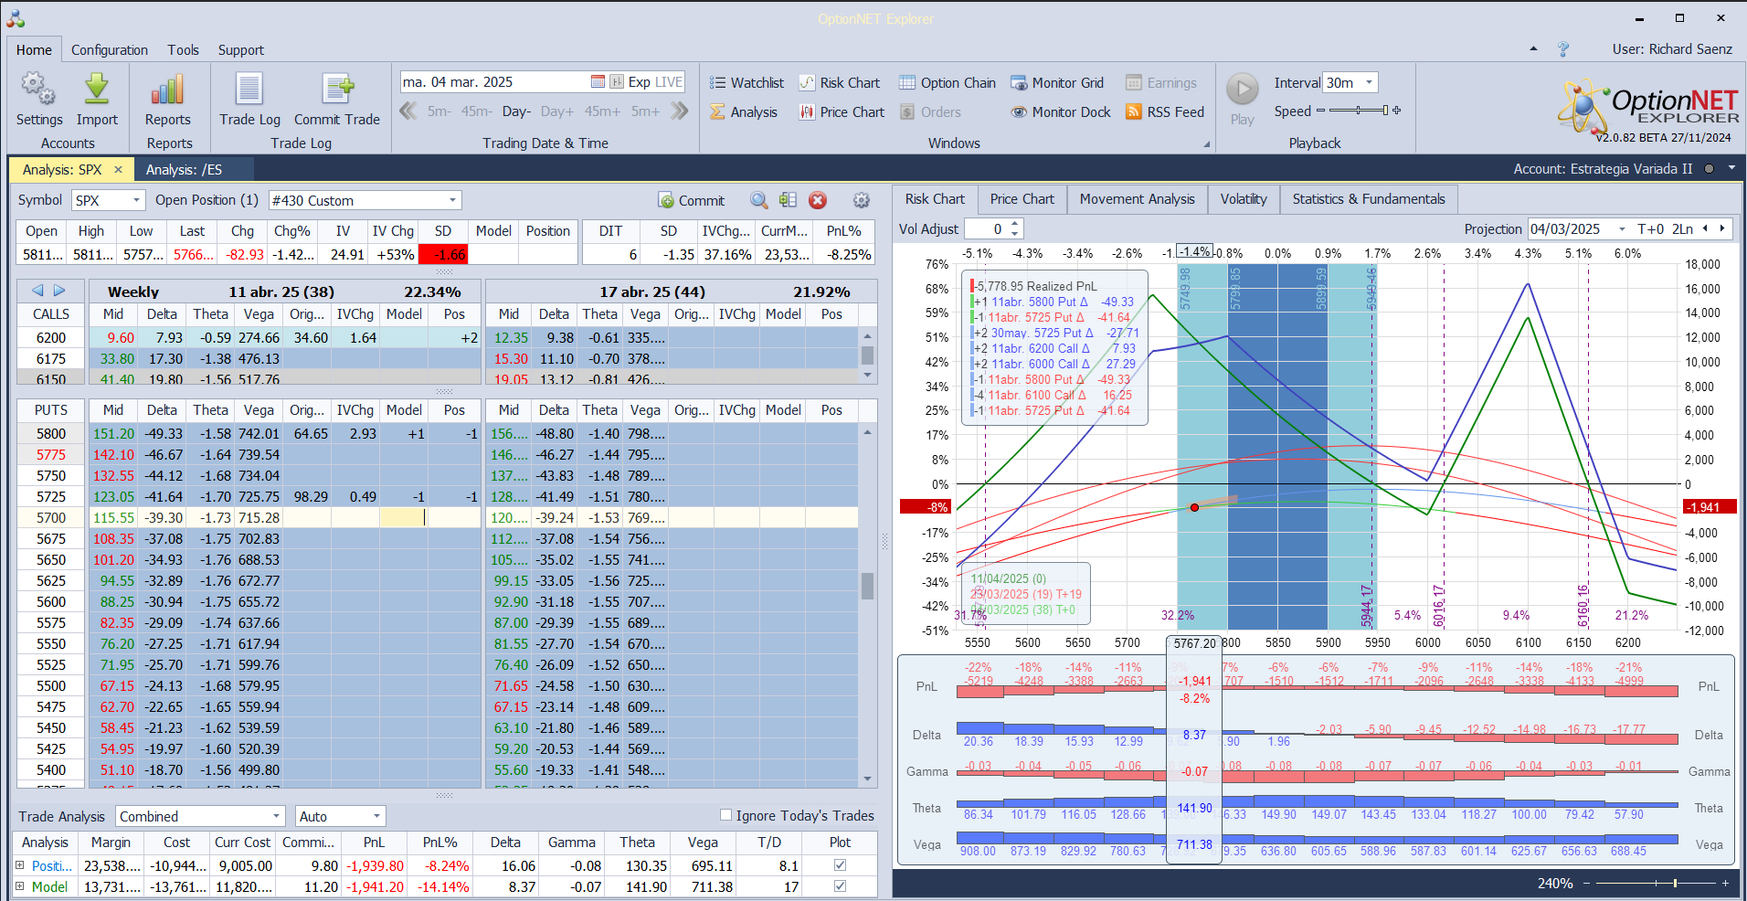Expand the Position row in Trade Analysis
The height and width of the screenshot is (901, 1747).
tap(19, 865)
